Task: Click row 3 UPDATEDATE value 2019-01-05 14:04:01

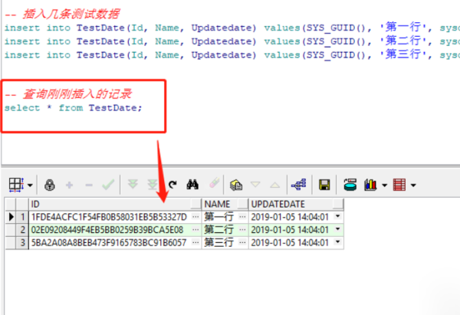Action: [290, 242]
